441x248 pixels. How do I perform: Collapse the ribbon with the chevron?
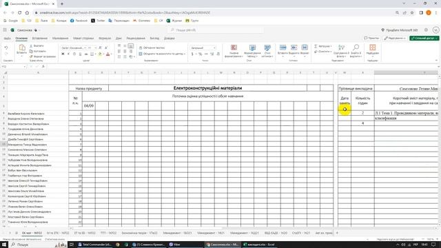click(x=436, y=61)
